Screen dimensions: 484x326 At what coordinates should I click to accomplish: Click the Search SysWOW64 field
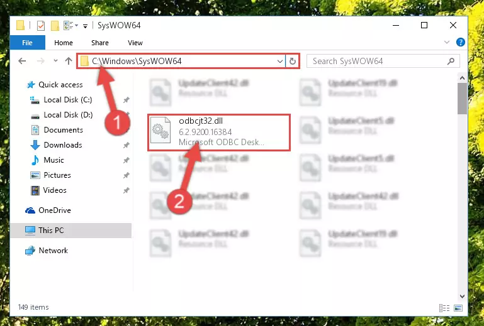tap(383, 61)
